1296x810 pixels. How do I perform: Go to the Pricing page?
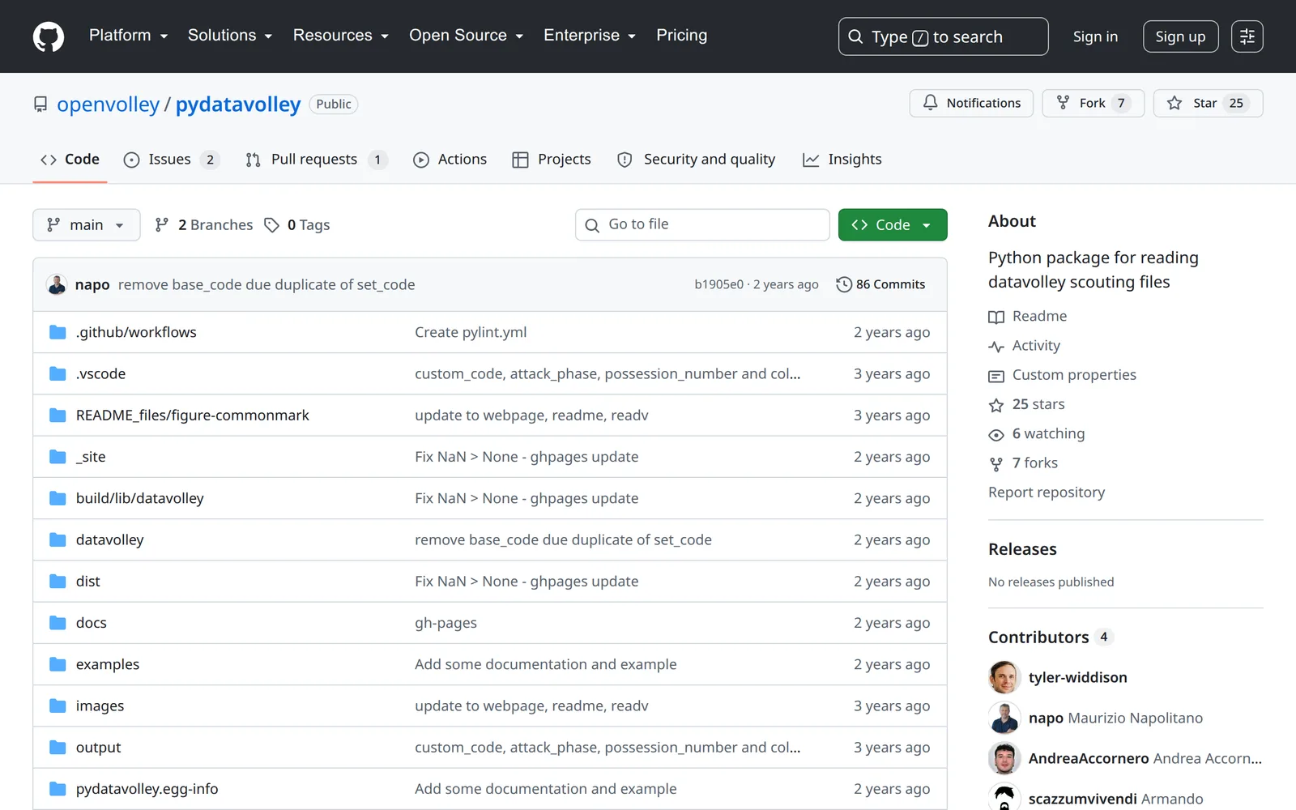tap(682, 36)
